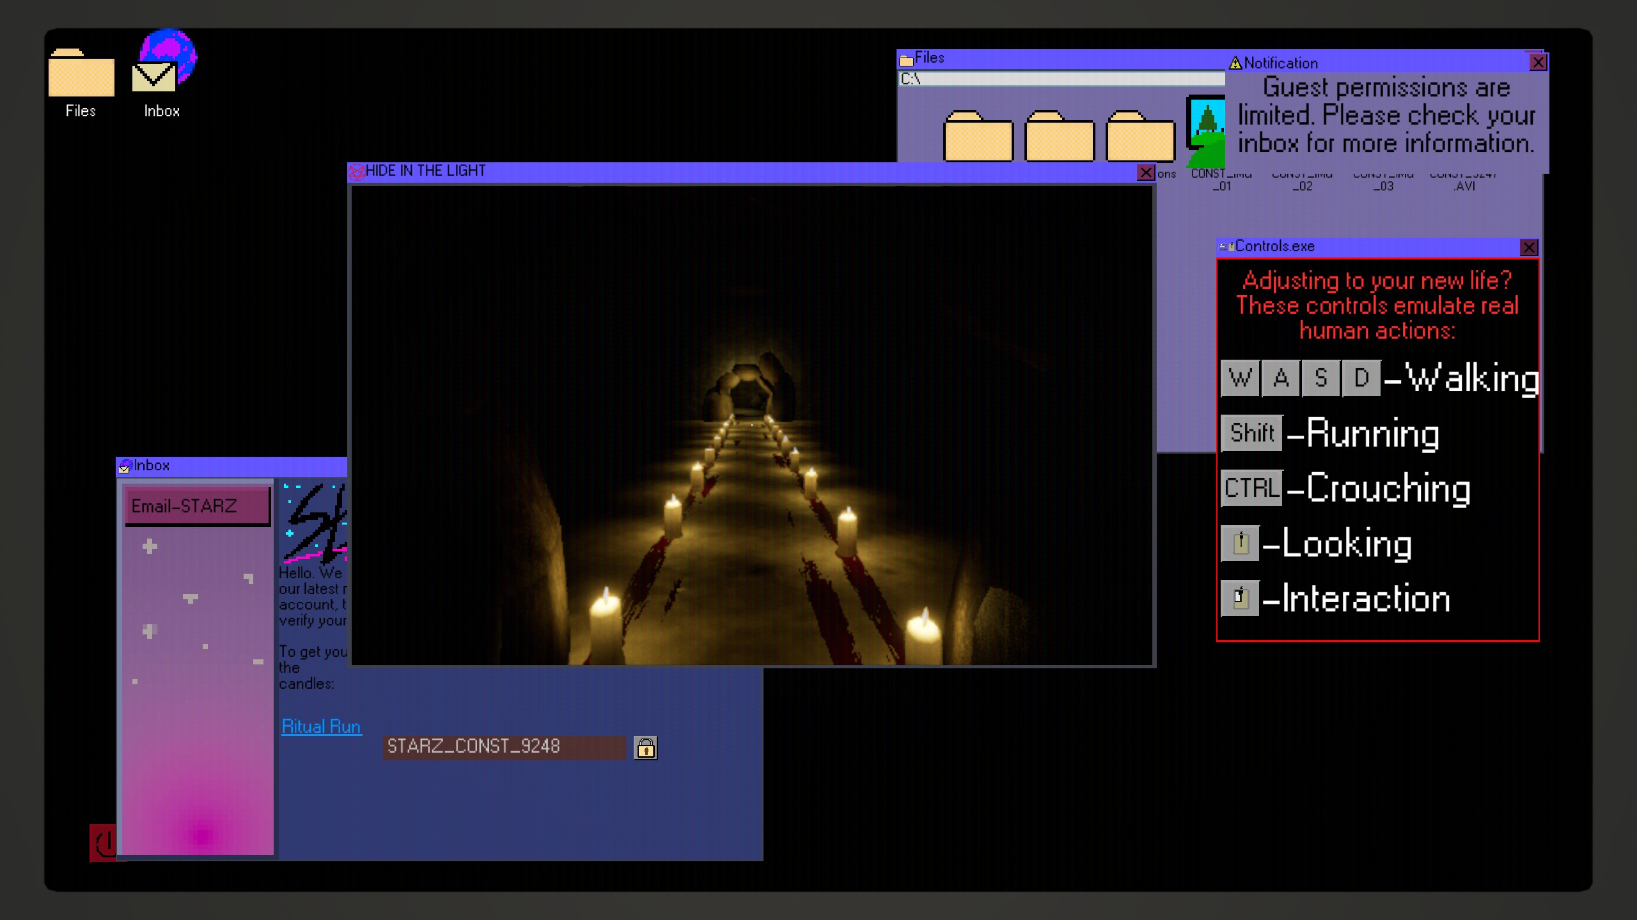
Task: Click the C:\ address bar in Files
Action: click(x=1061, y=79)
